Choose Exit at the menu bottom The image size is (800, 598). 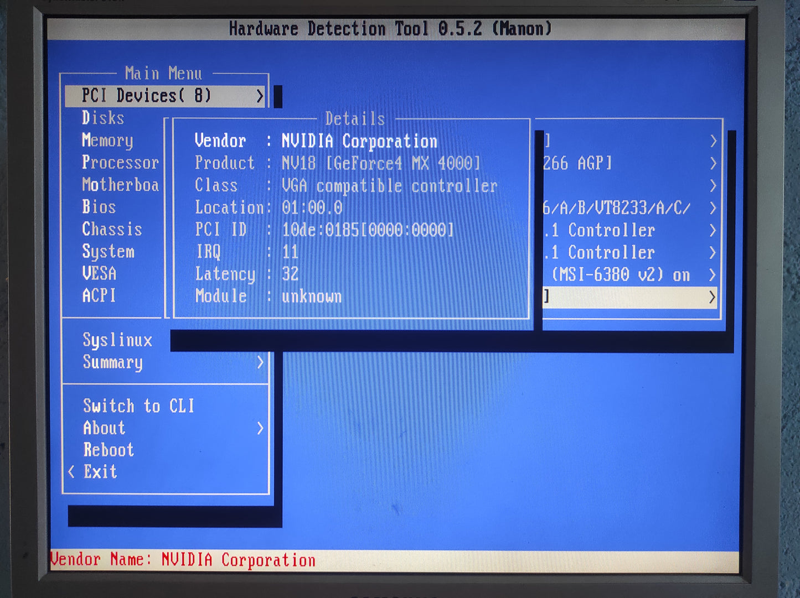point(100,472)
